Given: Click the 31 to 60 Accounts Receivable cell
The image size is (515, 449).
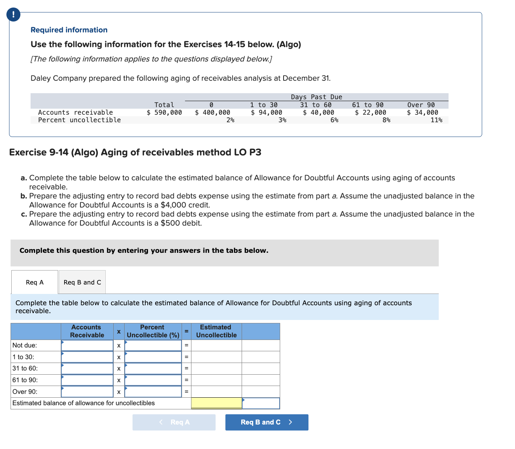Looking at the screenshot, I should 87,369.
